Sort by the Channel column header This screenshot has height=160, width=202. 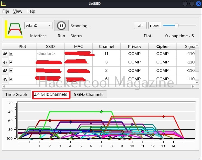pyautogui.click(x=107, y=46)
